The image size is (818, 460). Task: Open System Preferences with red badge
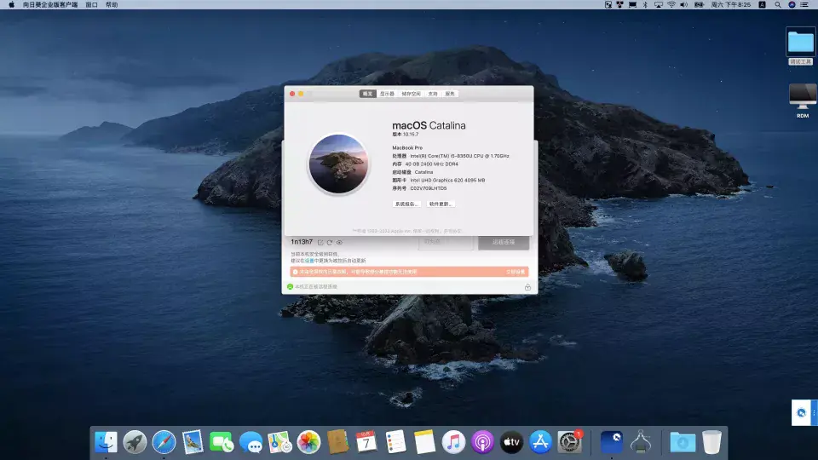(570, 442)
